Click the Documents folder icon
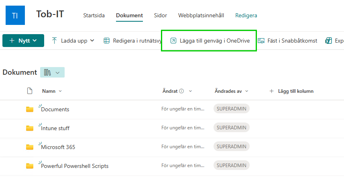Image resolution: width=344 pixels, height=190 pixels. coord(30,109)
